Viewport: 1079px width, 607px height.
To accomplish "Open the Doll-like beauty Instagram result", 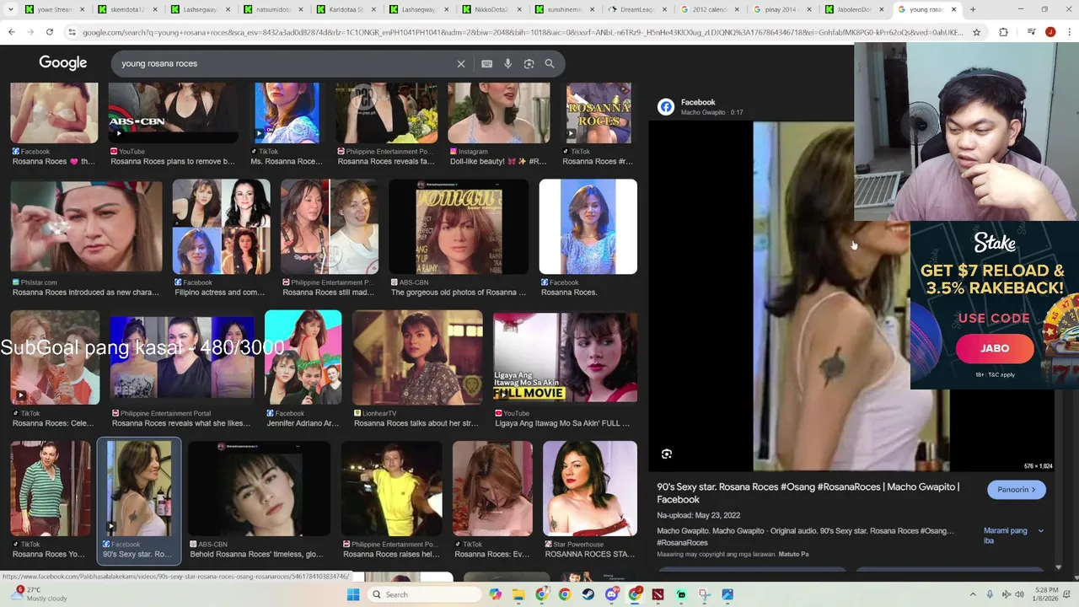I will coord(499,123).
